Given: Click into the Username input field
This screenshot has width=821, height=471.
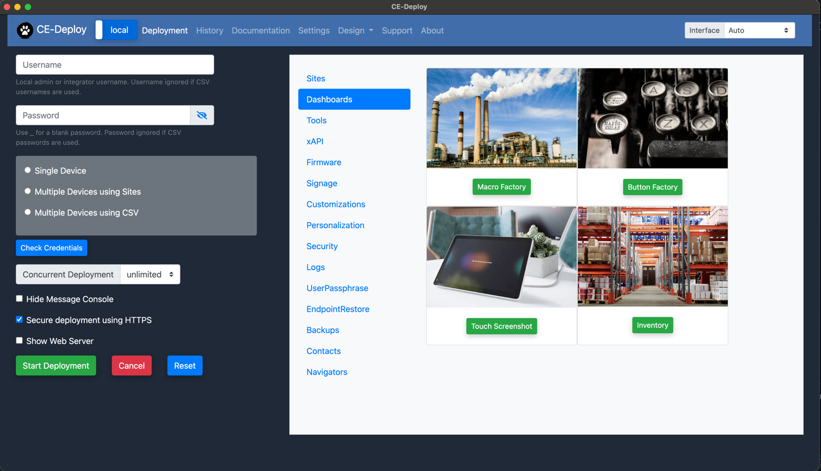Looking at the screenshot, I should (115, 65).
